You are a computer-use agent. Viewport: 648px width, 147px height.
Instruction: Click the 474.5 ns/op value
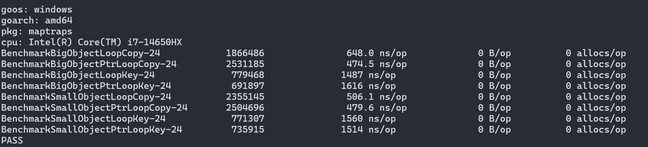pos(377,64)
